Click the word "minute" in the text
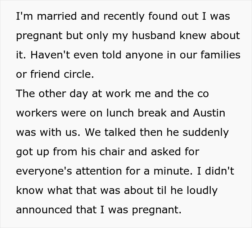Screen dimensions: 252x228 [172, 171]
